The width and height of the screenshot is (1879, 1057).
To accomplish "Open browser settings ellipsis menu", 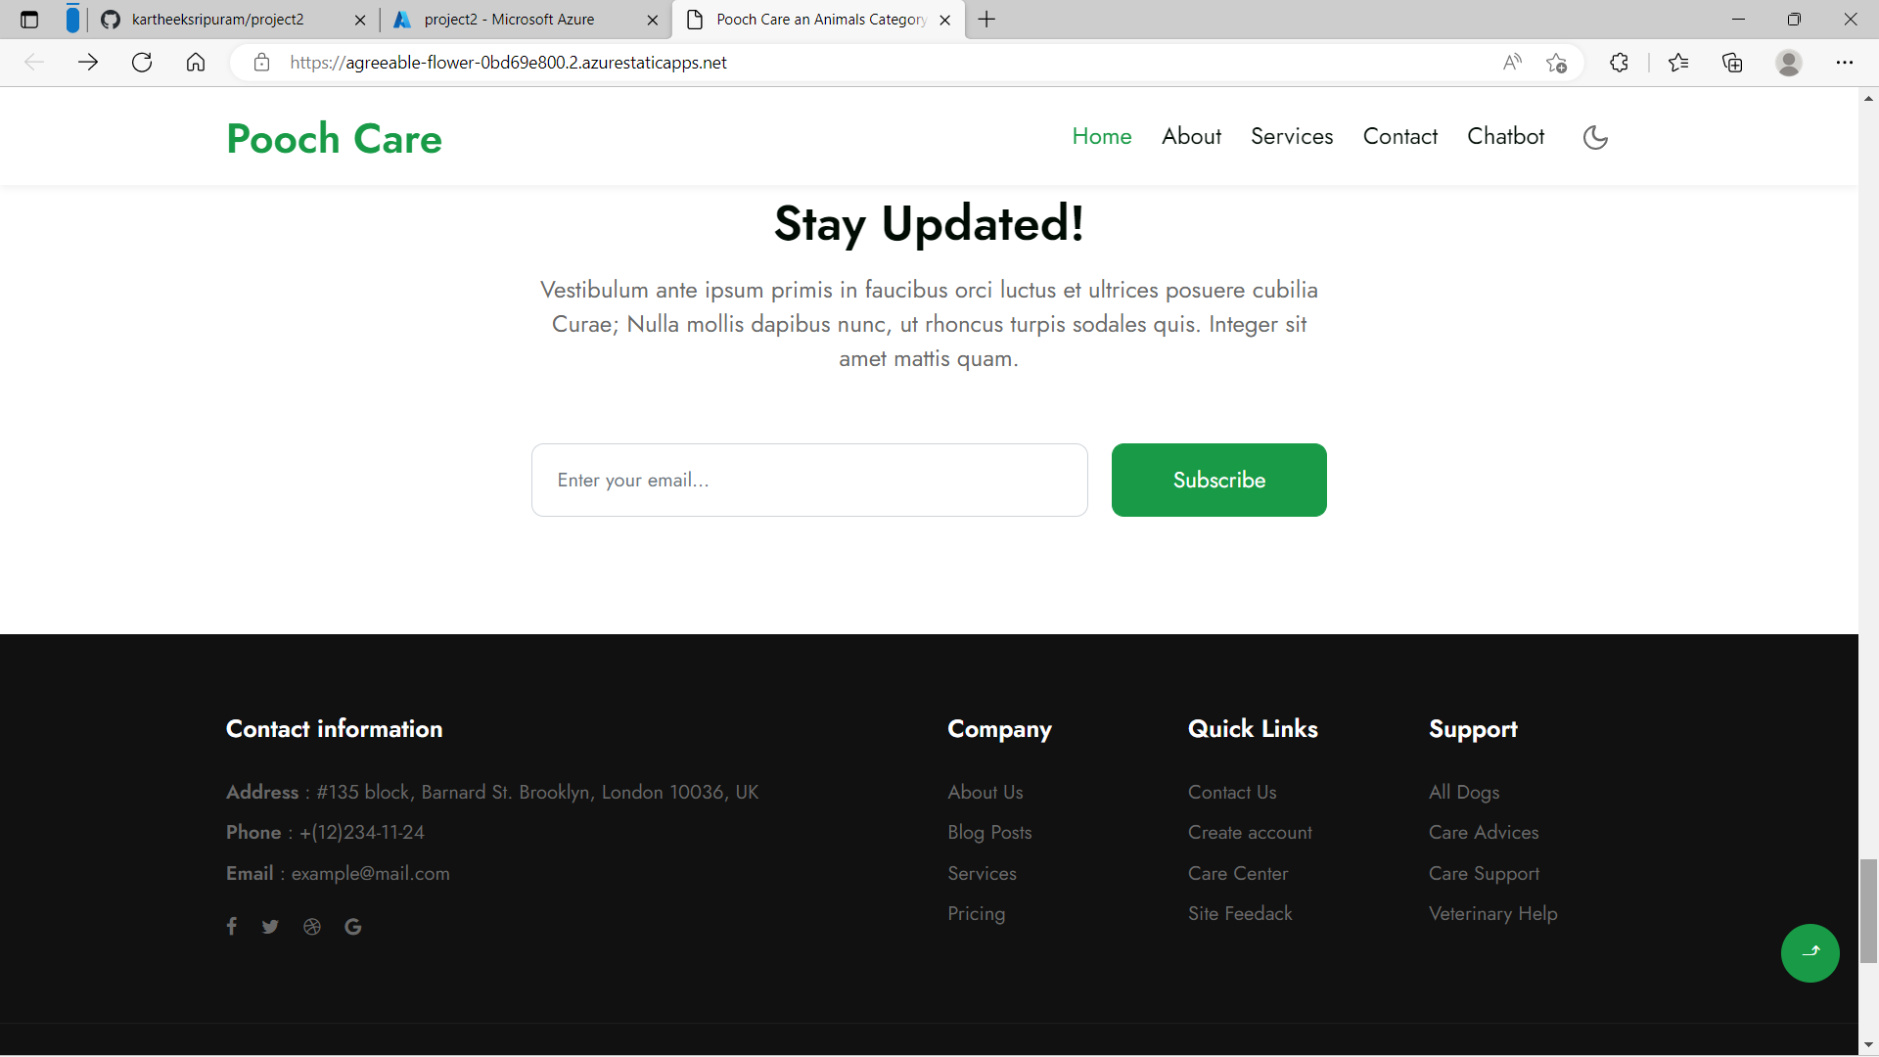I will click(x=1845, y=63).
